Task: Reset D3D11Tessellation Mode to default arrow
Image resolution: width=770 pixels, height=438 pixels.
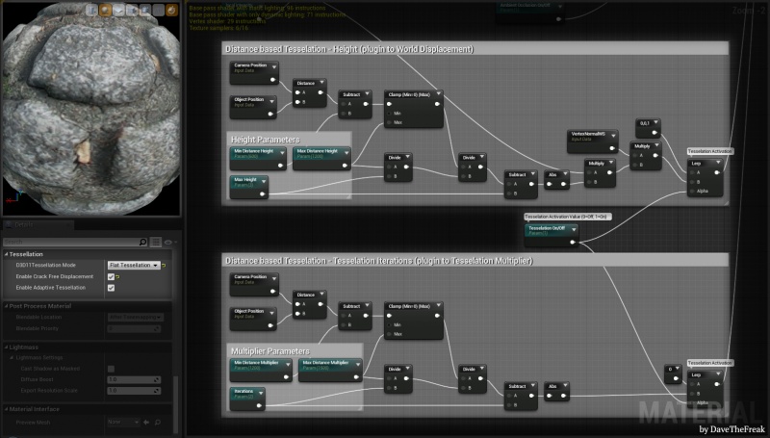Action: point(164,265)
